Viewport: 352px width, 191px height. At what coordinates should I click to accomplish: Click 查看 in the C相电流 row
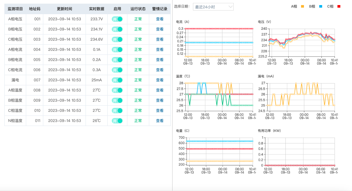coord(159,70)
